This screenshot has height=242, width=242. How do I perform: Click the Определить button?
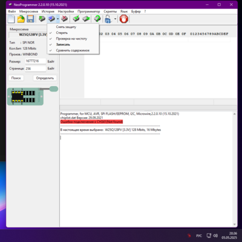coord(45,78)
